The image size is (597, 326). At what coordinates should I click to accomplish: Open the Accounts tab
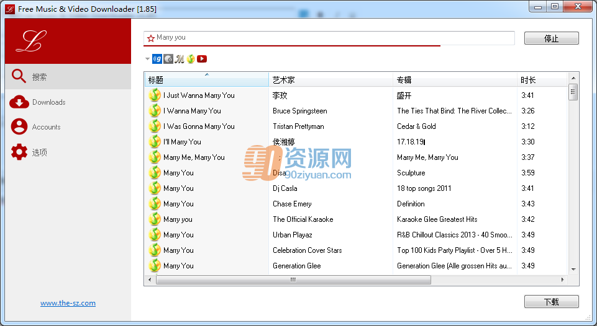[68, 127]
